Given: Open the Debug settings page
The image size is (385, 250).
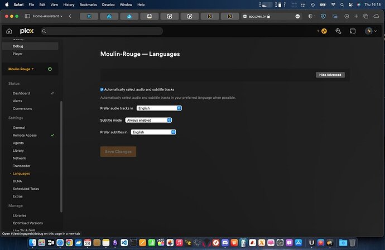Looking at the screenshot, I should [30, 46].
